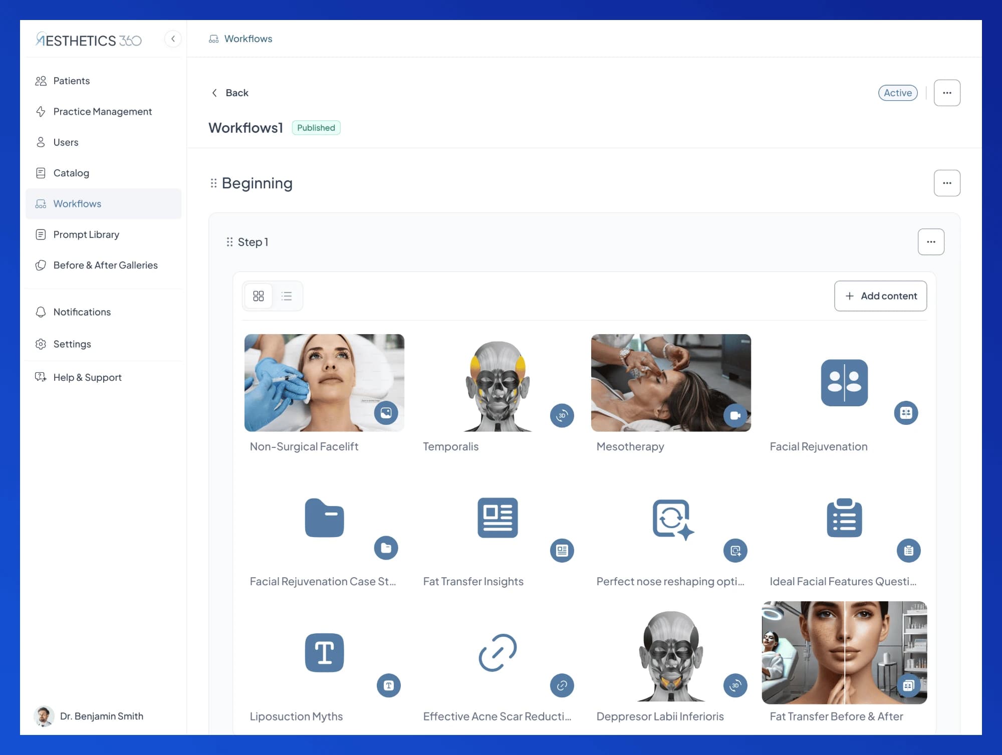Click text badge on Liposuction Myths
The width and height of the screenshot is (1002, 755).
[x=389, y=685]
